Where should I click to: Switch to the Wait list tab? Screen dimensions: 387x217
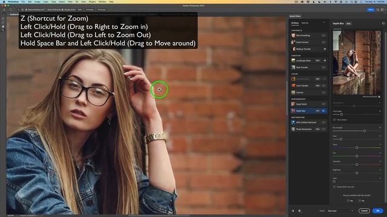(x=305, y=23)
